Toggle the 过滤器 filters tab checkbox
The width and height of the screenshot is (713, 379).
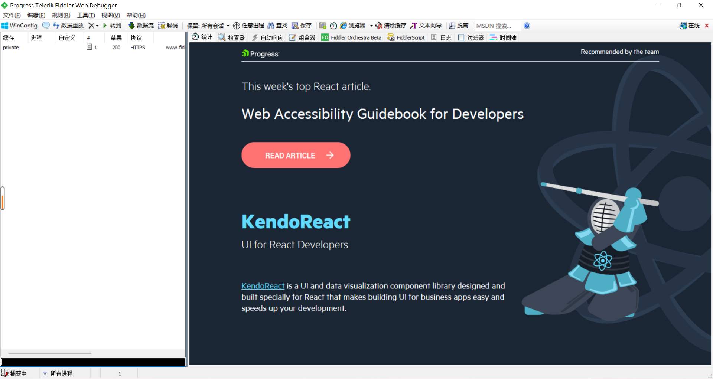(x=461, y=37)
